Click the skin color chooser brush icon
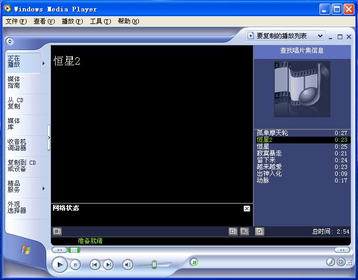 point(330,262)
